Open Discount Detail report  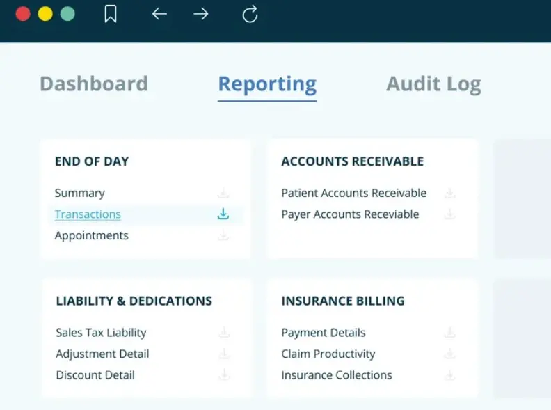pyautogui.click(x=95, y=374)
